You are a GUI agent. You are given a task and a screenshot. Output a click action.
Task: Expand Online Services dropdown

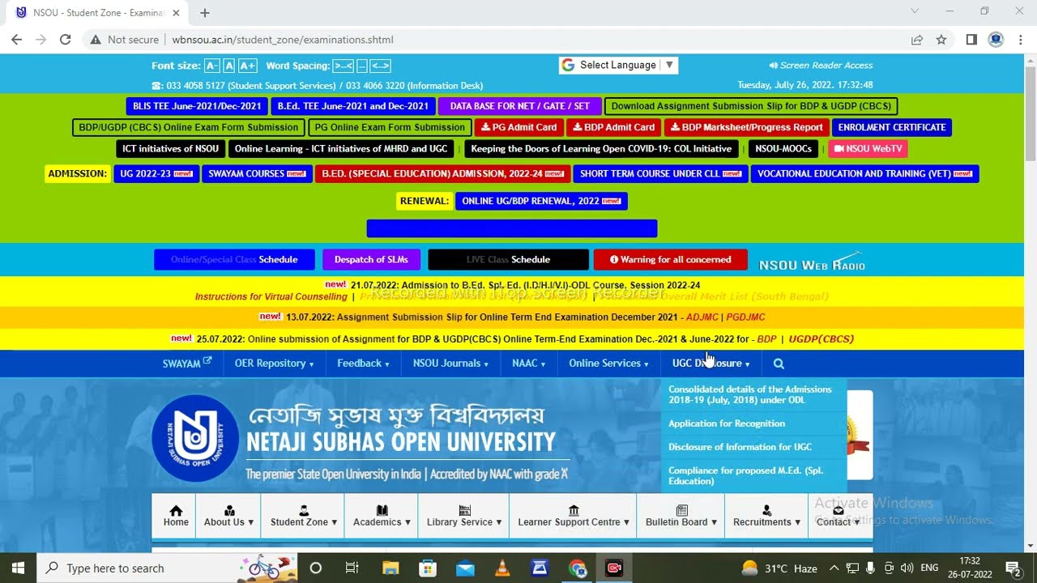click(608, 364)
